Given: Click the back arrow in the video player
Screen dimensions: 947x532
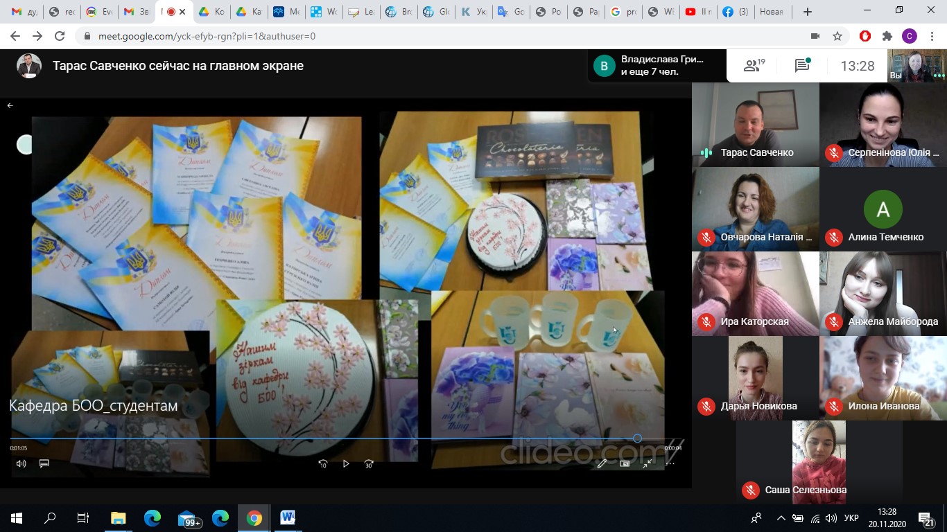Looking at the screenshot, I should [10, 105].
